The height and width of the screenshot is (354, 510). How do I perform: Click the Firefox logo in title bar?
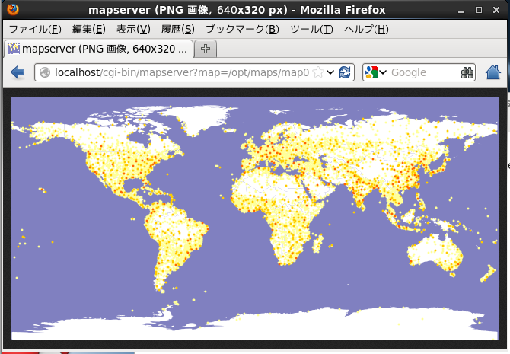click(x=10, y=10)
